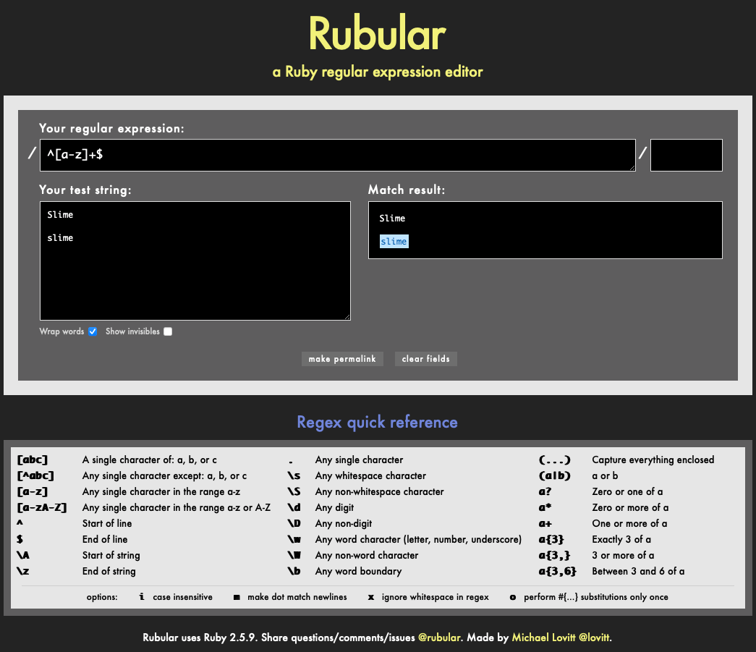
Task: Click the regex options field after the slash
Action: click(x=686, y=155)
